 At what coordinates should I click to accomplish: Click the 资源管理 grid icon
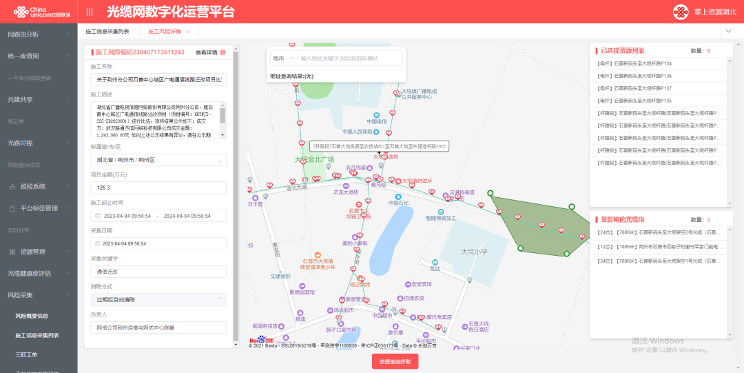tap(12, 252)
